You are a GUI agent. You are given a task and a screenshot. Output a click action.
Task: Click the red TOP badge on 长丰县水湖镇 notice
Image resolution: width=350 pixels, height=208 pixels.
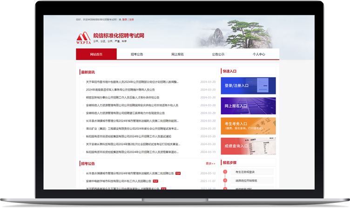click(x=178, y=173)
